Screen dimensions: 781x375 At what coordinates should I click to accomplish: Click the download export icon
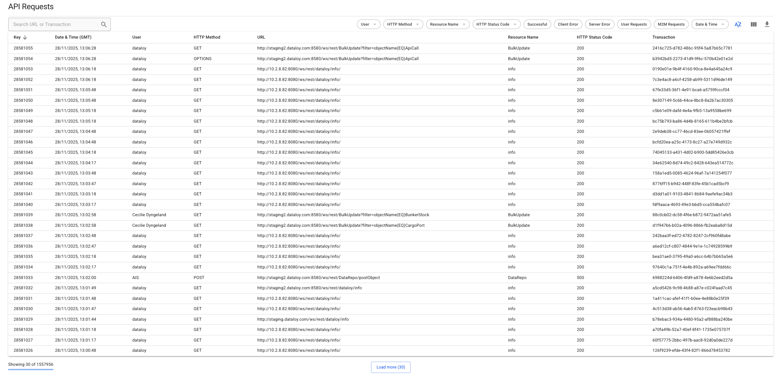(x=767, y=25)
